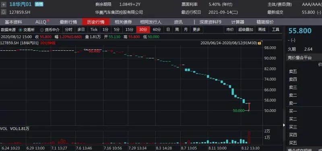
Task: Click the 买三 order book row
Action: click(304, 127)
